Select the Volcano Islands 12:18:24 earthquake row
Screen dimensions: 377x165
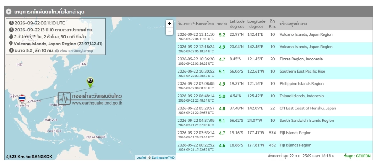tap(274, 49)
